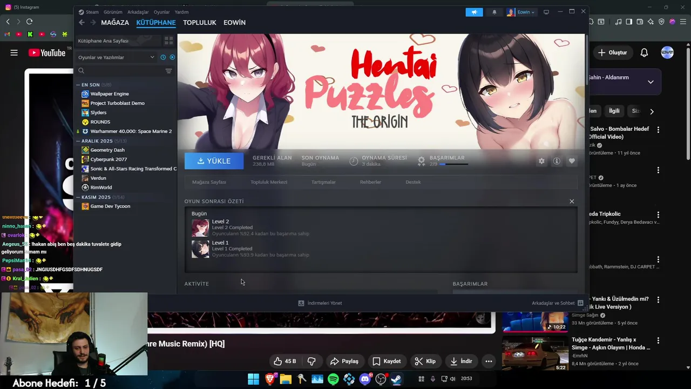
Task: Open Topluluk Merkezi link
Action: click(269, 182)
